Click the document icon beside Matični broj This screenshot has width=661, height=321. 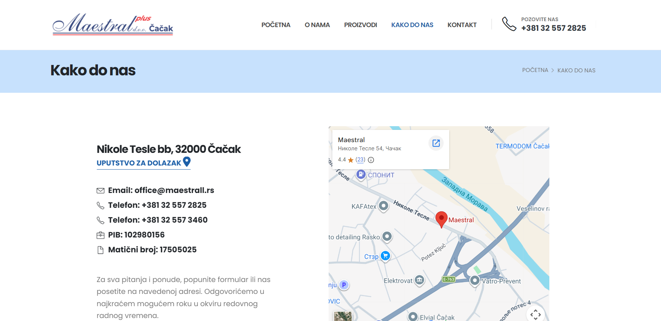(x=101, y=250)
